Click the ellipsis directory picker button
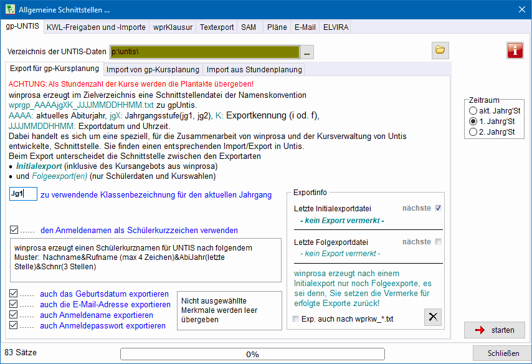532x364 pixels. point(308,51)
